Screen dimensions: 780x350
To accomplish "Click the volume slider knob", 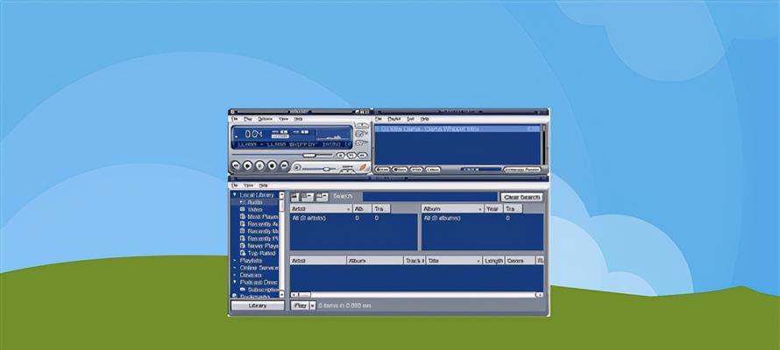I will (326, 169).
